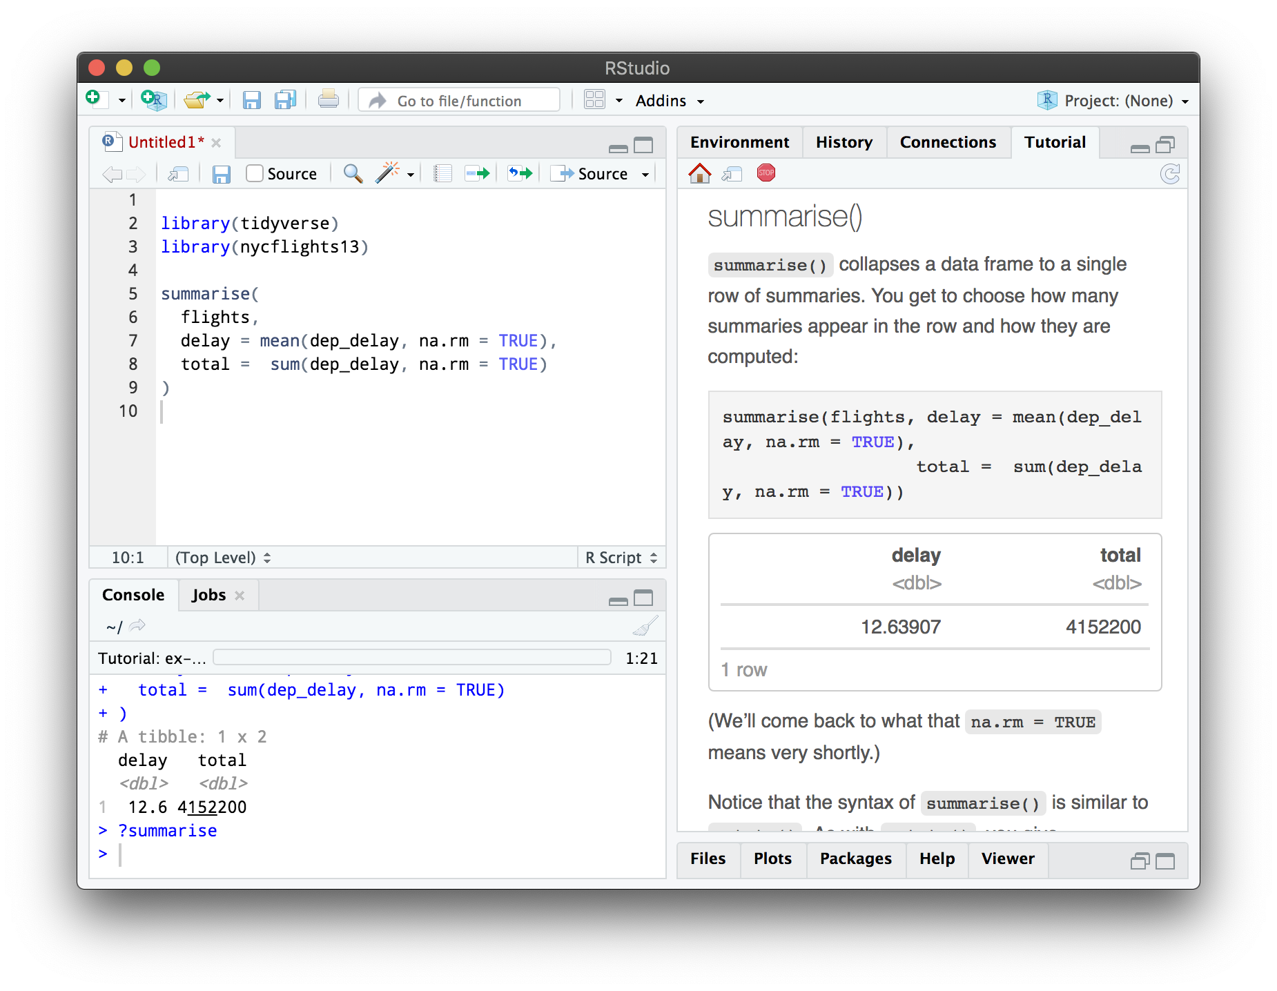Click the Go to file/function field
This screenshot has width=1277, height=991.
pyautogui.click(x=458, y=100)
